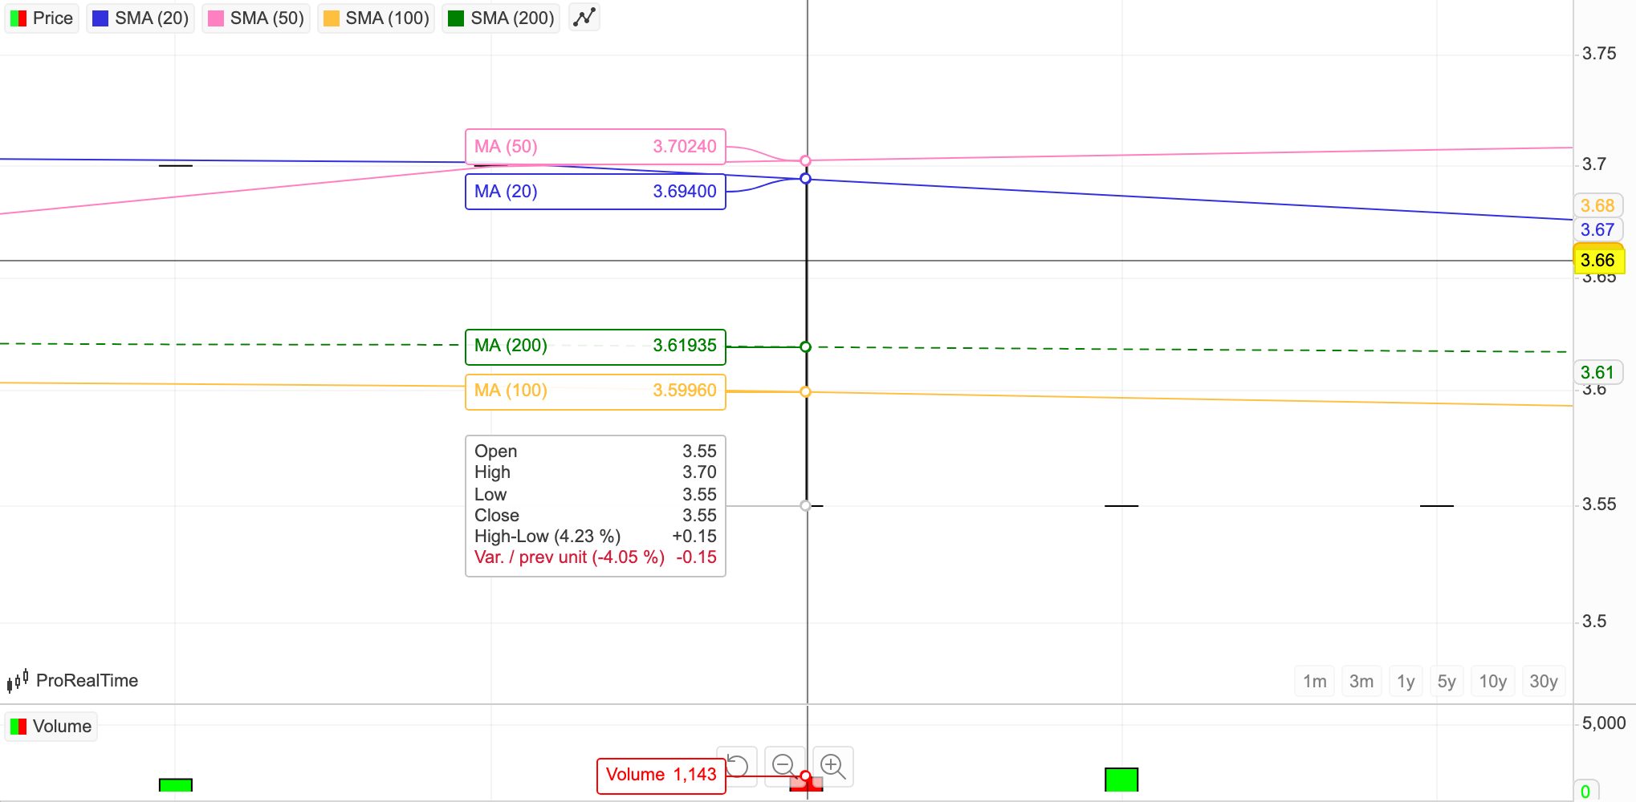Select the 10y time range

[1493, 682]
